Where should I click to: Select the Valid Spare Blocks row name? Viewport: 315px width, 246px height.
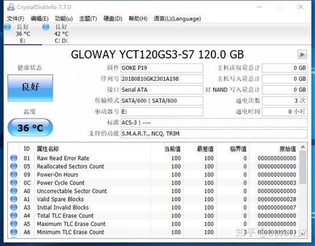[x=60, y=200]
